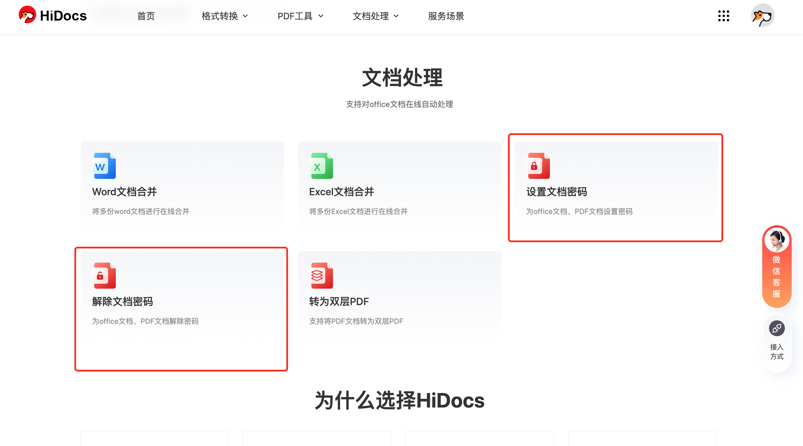Image resolution: width=803 pixels, height=446 pixels.
Task: Click the 为什么选择HiDocs heading
Action: pyautogui.click(x=400, y=400)
